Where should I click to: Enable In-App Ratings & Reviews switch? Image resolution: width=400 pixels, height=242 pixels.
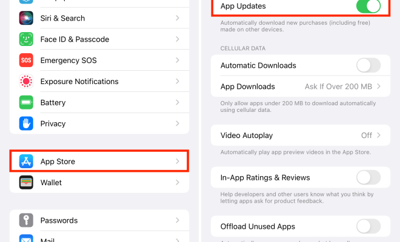(x=368, y=177)
